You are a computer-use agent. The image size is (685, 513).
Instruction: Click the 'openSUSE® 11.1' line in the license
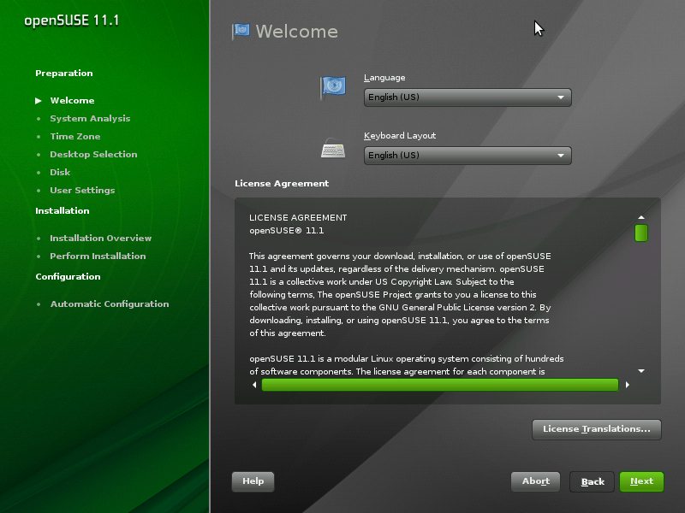click(x=287, y=231)
